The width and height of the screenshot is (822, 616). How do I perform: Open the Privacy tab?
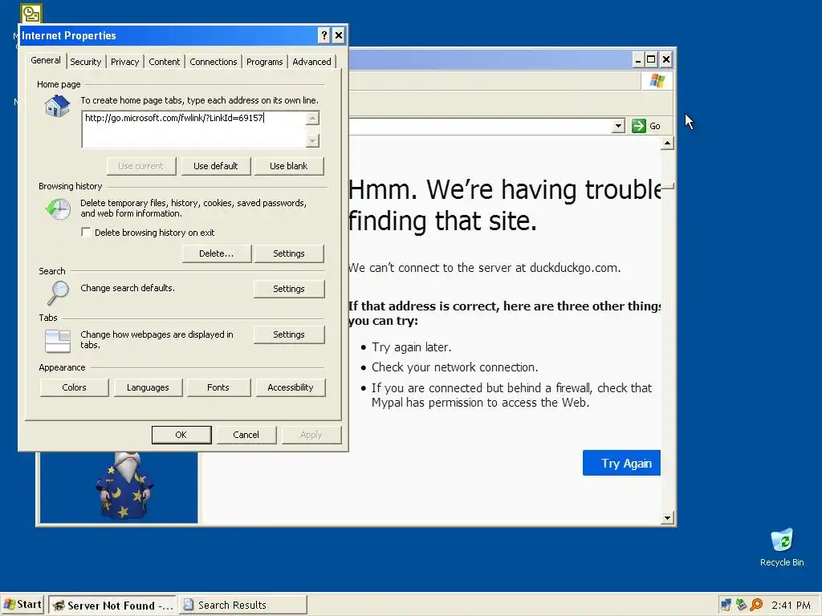[x=124, y=62]
